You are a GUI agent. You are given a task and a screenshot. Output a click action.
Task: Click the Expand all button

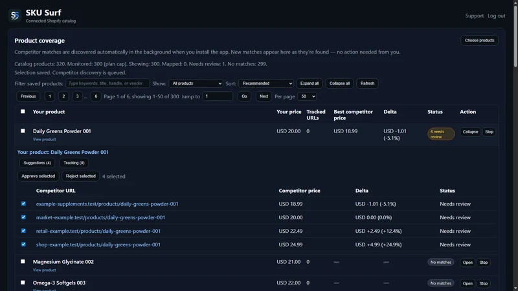pyautogui.click(x=310, y=83)
